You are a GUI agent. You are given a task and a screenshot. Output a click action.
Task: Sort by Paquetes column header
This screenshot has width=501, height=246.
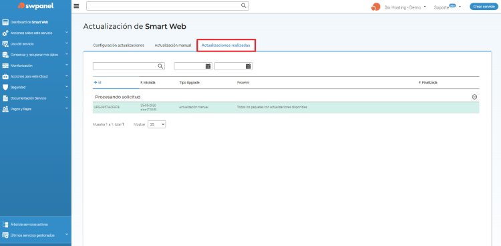(243, 82)
